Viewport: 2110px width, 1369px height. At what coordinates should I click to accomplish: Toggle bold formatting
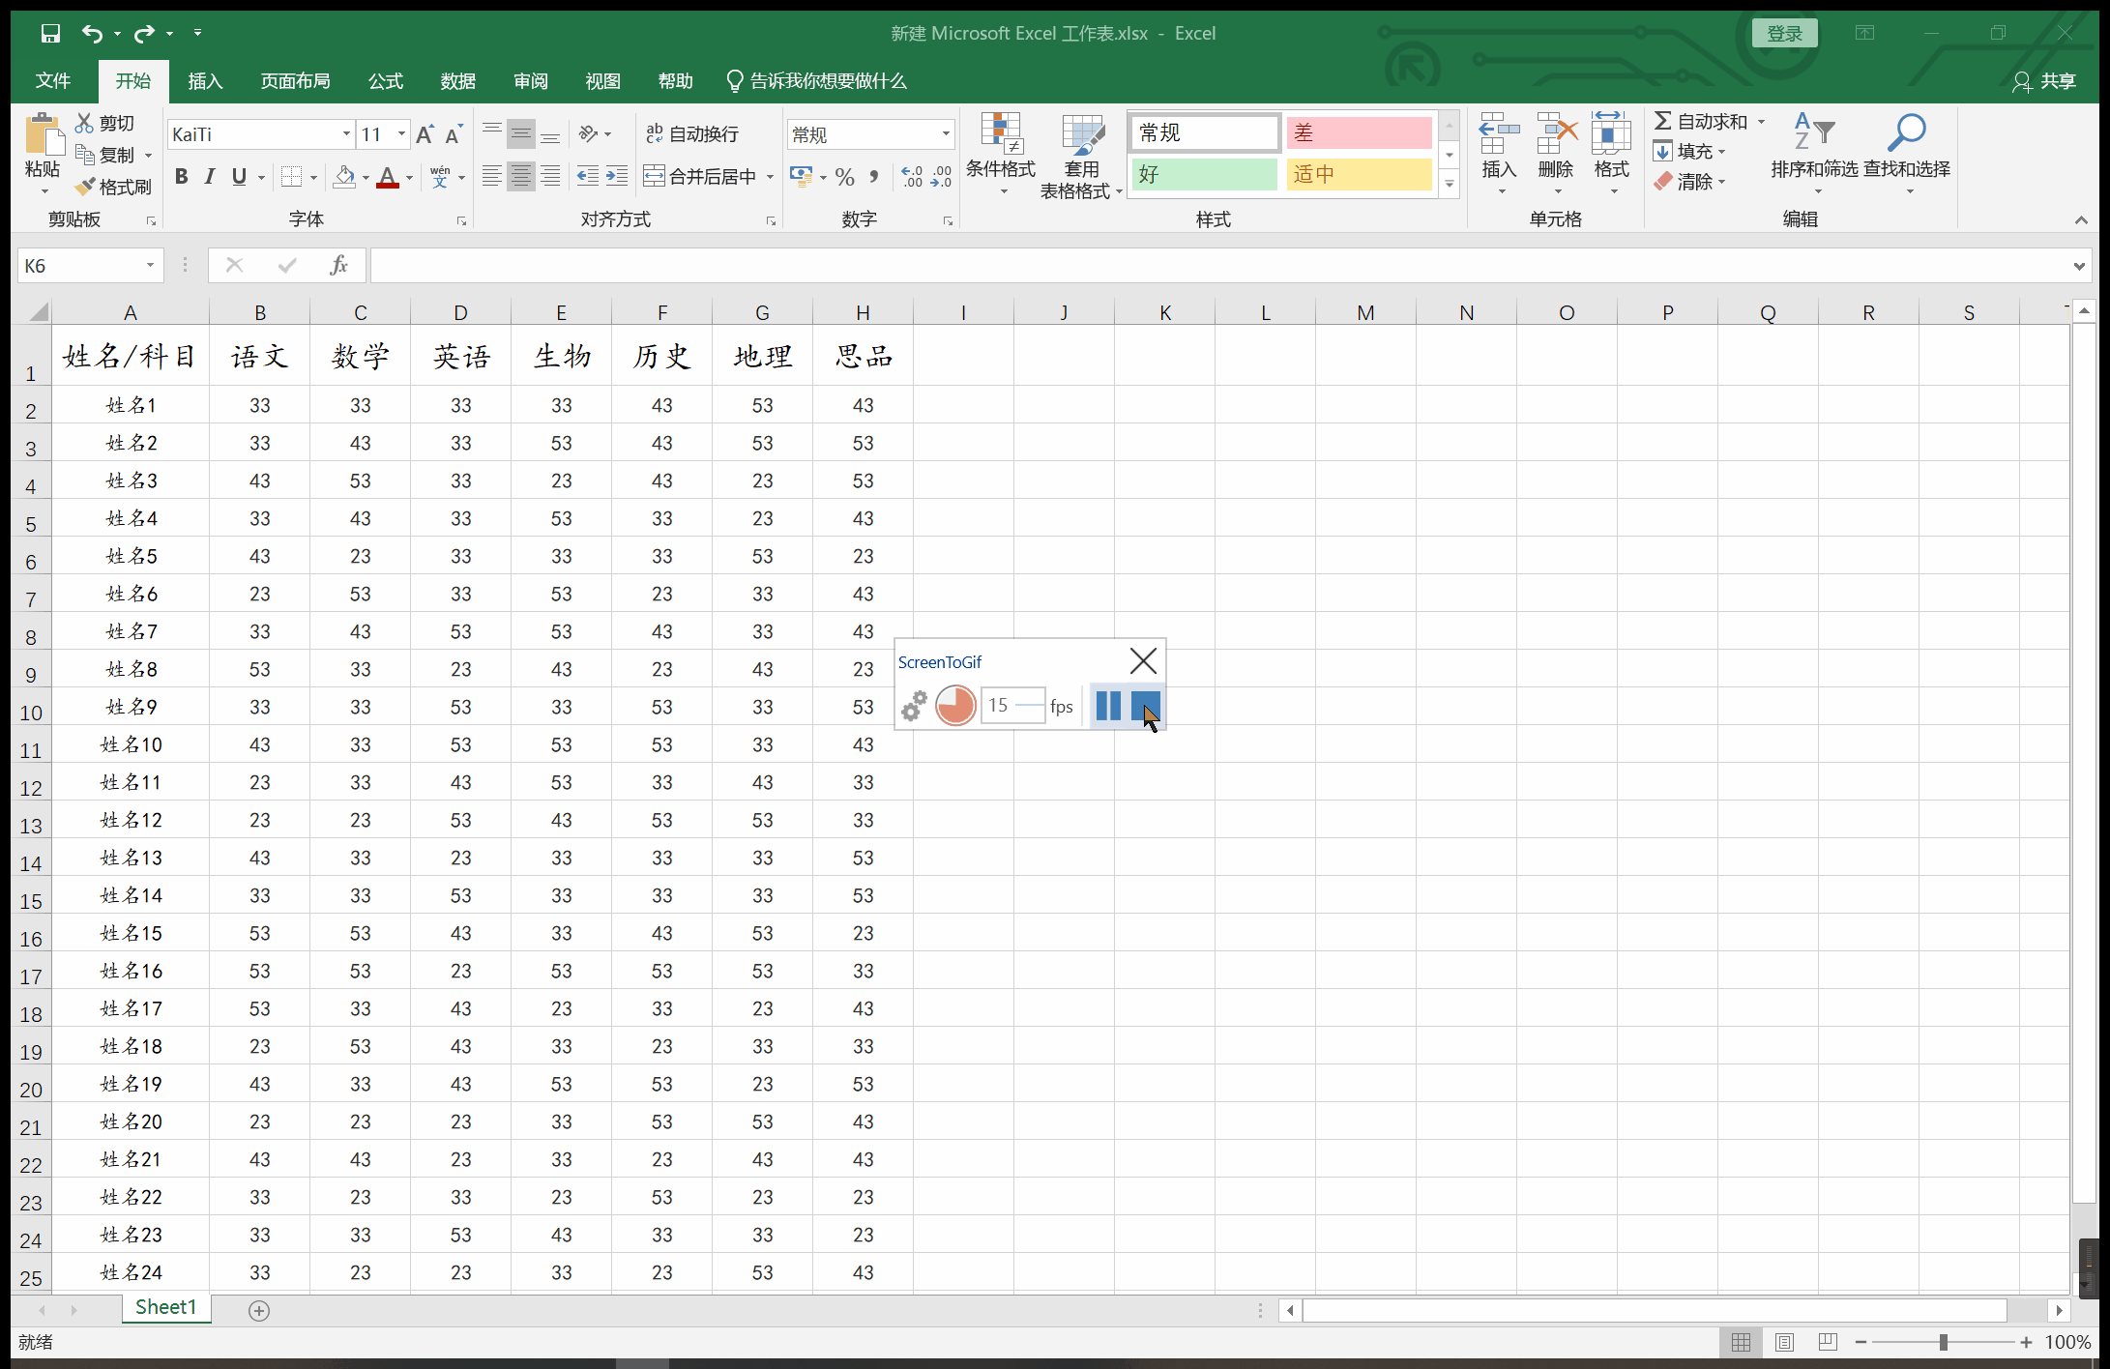pyautogui.click(x=181, y=177)
